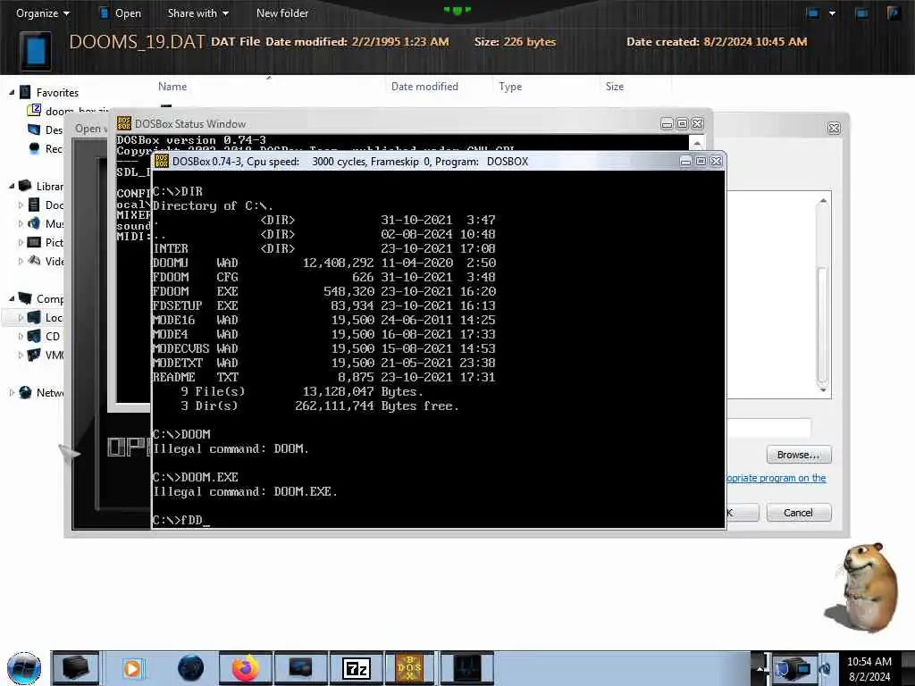The image size is (915, 686).
Task: Select CD drive in Computer tree
Action: pyautogui.click(x=45, y=336)
